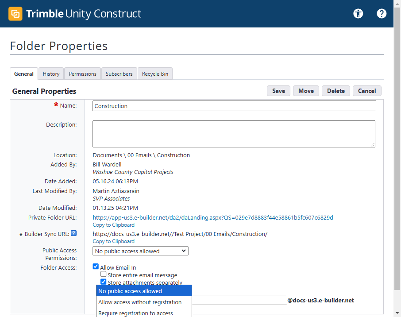Viewport: 401px width, 317px height.
Task: Click the date added 05.16.24 06:13PM
Action: (x=116, y=181)
